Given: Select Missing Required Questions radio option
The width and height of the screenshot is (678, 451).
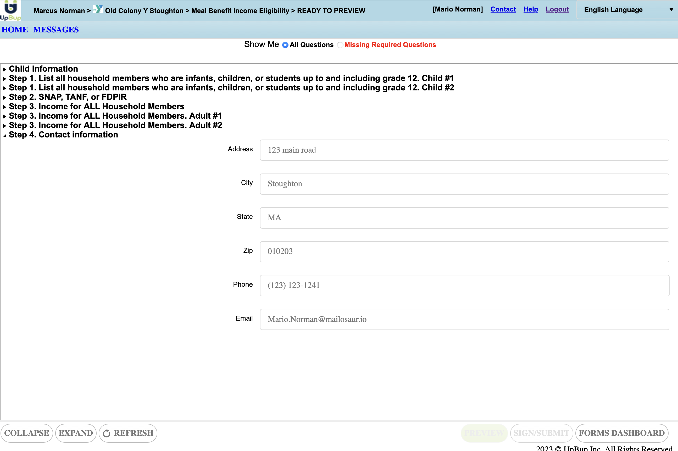Looking at the screenshot, I should click(340, 45).
